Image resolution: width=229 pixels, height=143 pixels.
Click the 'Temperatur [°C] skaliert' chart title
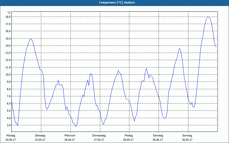117,3
